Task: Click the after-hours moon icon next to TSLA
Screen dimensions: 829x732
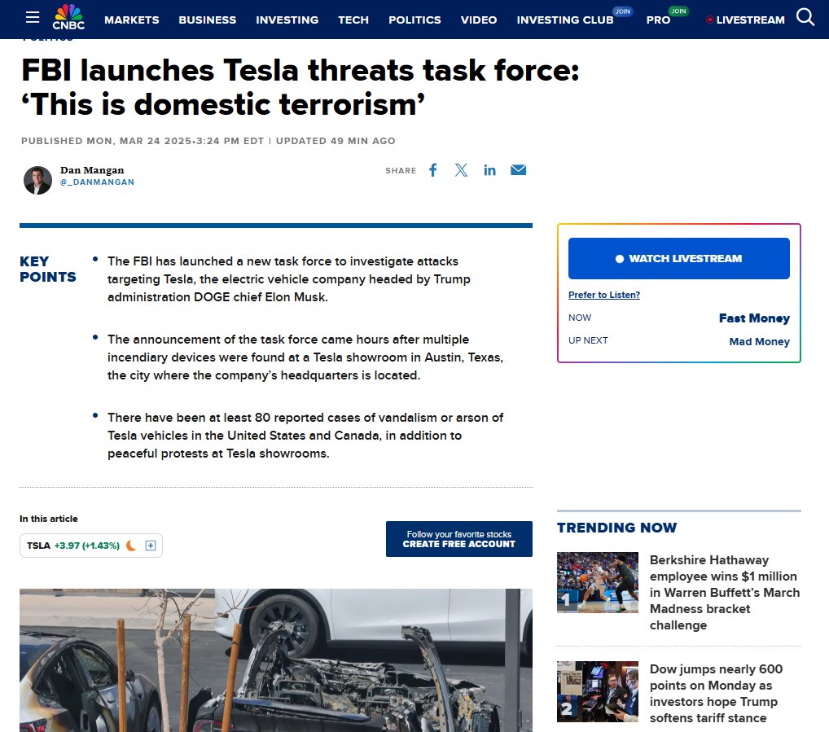Action: click(x=131, y=546)
